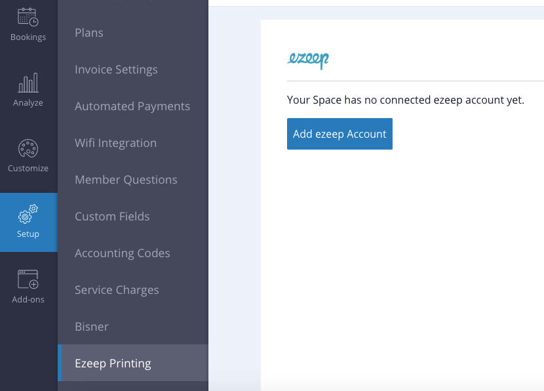Open Invoice Settings
Viewport: 544px width, 391px height.
click(x=116, y=70)
